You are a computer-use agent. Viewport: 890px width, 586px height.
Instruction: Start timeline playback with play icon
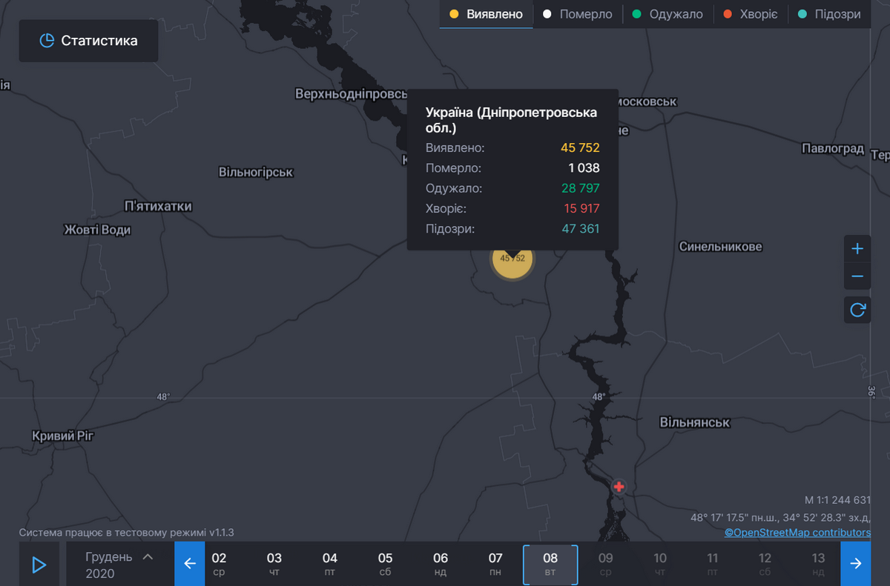[39, 565]
